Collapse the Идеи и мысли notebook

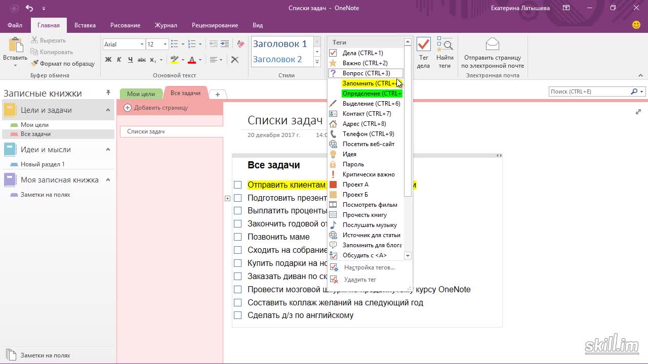click(108, 150)
